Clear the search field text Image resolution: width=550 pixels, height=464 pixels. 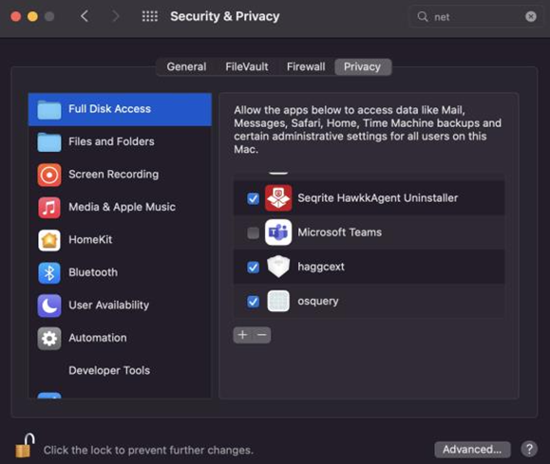(531, 16)
